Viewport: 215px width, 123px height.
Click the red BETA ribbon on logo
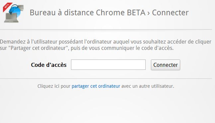pyautogui.click(x=7, y=7)
